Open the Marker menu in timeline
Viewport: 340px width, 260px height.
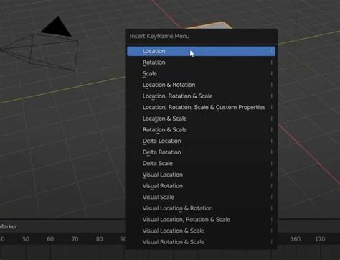[8, 227]
